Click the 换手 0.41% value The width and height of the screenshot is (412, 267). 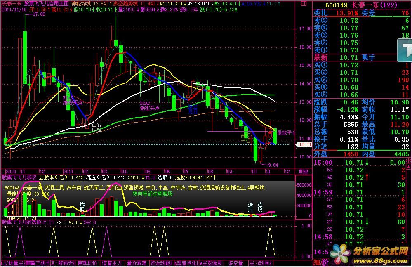(349, 139)
